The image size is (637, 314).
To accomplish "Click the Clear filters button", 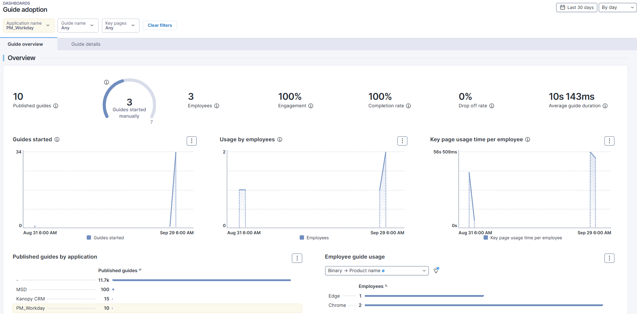I will [160, 25].
